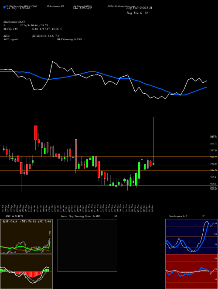
Task: Click the 1237.28 price axis label
Action: (x=213, y=150)
